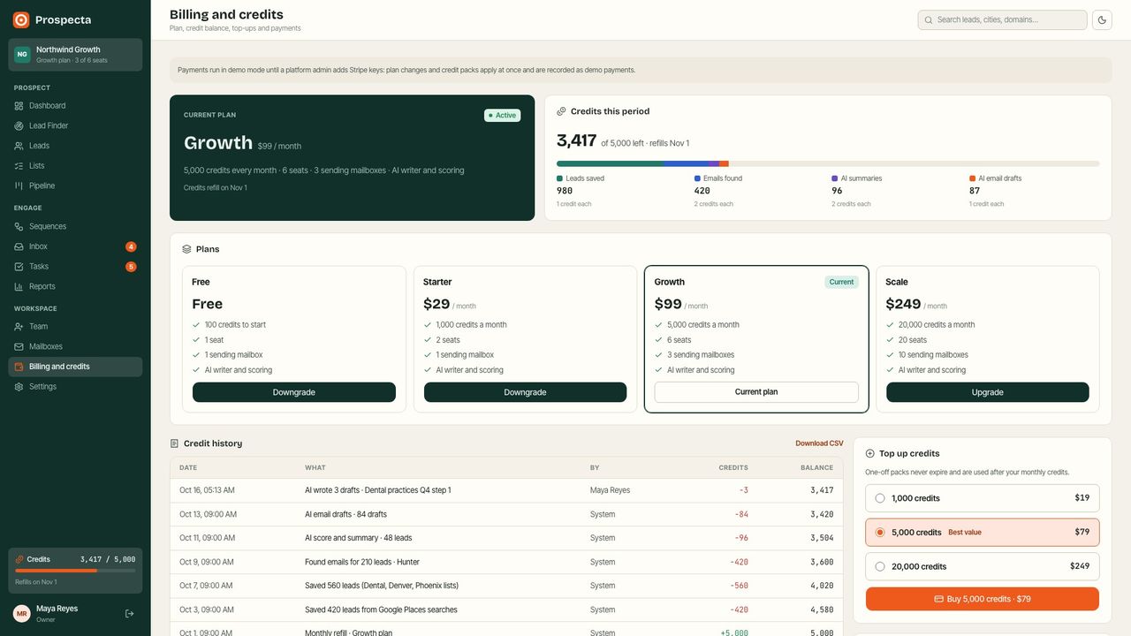Click 'Found emails for 210 leads · Hunter'
1131x636 pixels.
tap(362, 562)
